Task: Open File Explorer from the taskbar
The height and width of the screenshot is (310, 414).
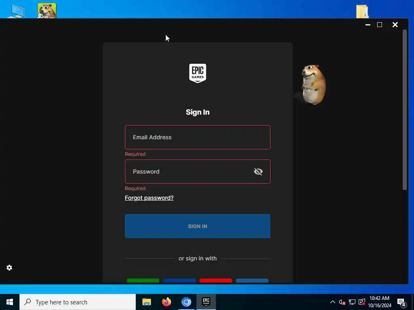Action: [x=146, y=302]
